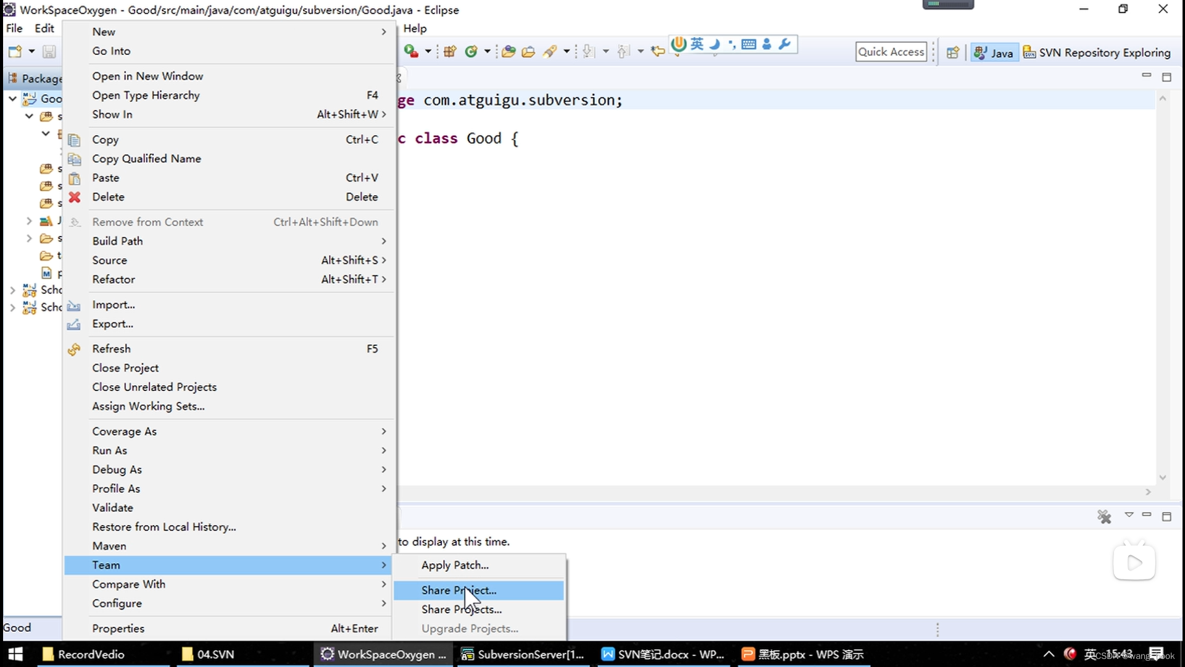The image size is (1185, 667).
Task: Click the input method user account icon
Action: [x=767, y=44]
